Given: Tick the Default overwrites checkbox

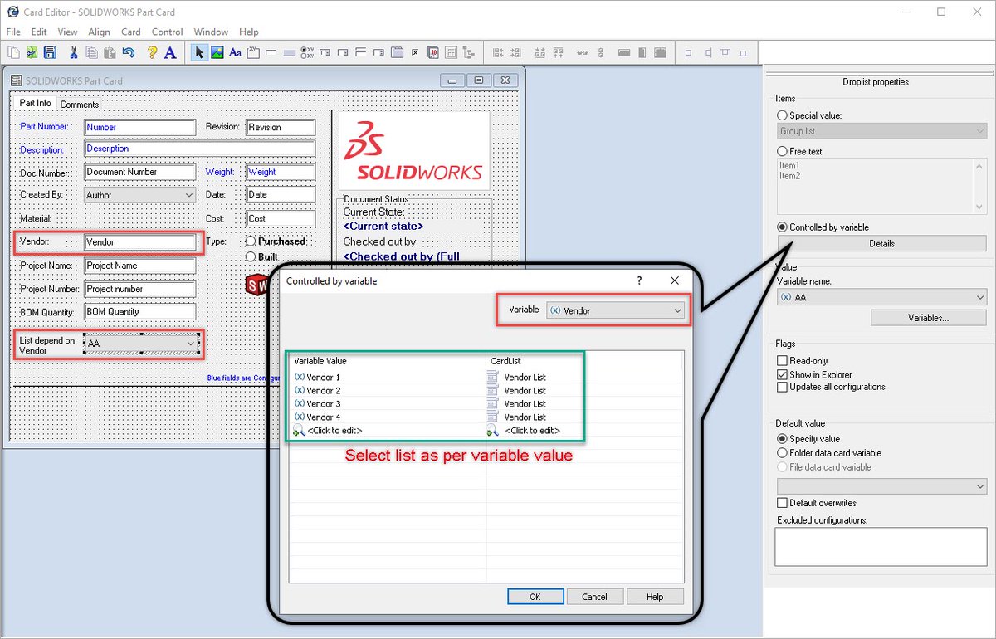Looking at the screenshot, I should (782, 503).
